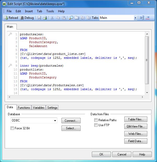Run the syntax check icon with red squiggle
This screenshot has width=157, height=162.
[x=148, y=18]
